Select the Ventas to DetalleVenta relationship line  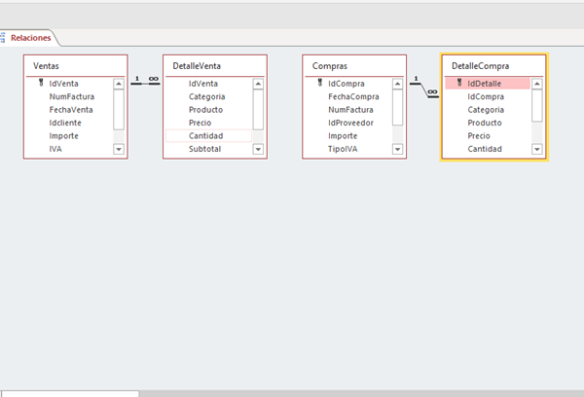pos(145,84)
